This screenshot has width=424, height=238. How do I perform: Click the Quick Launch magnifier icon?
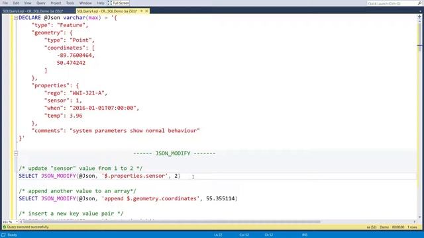point(419,3)
